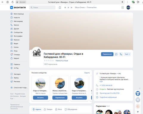Collapse side panel with double-chevron icon
The image size is (143, 114).
140,88
